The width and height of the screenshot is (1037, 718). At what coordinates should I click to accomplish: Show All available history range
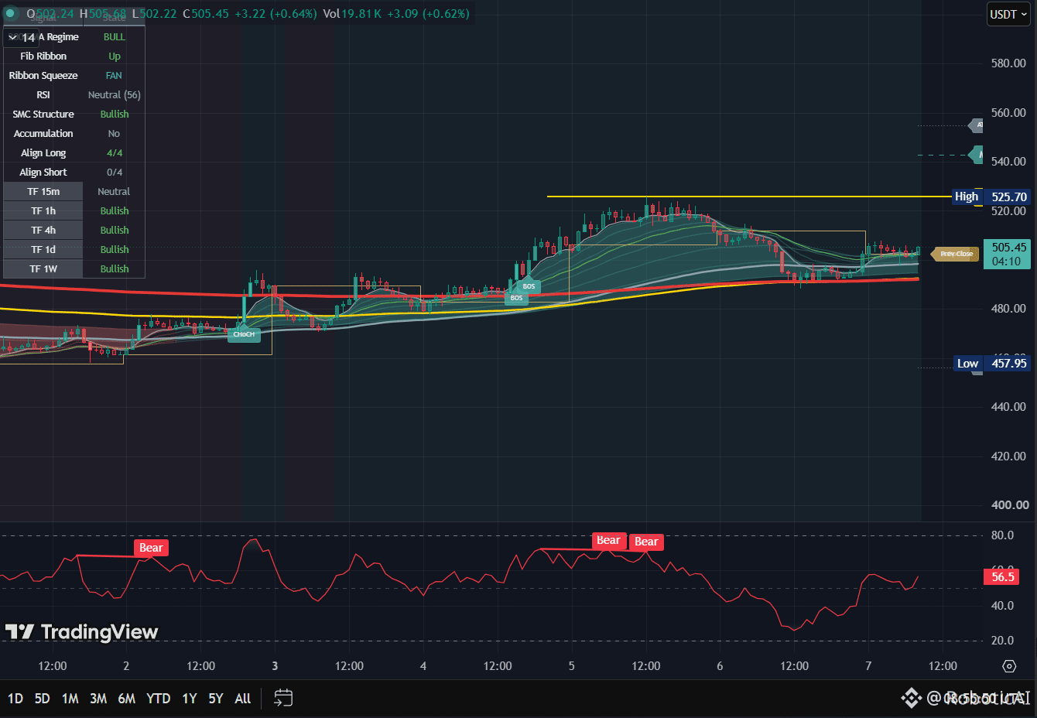pyautogui.click(x=243, y=699)
